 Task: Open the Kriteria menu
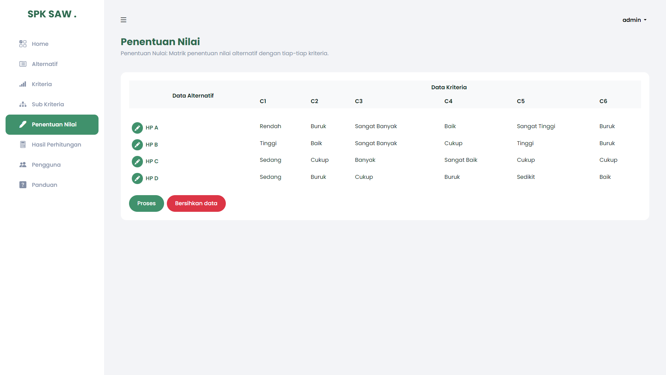pos(52,84)
